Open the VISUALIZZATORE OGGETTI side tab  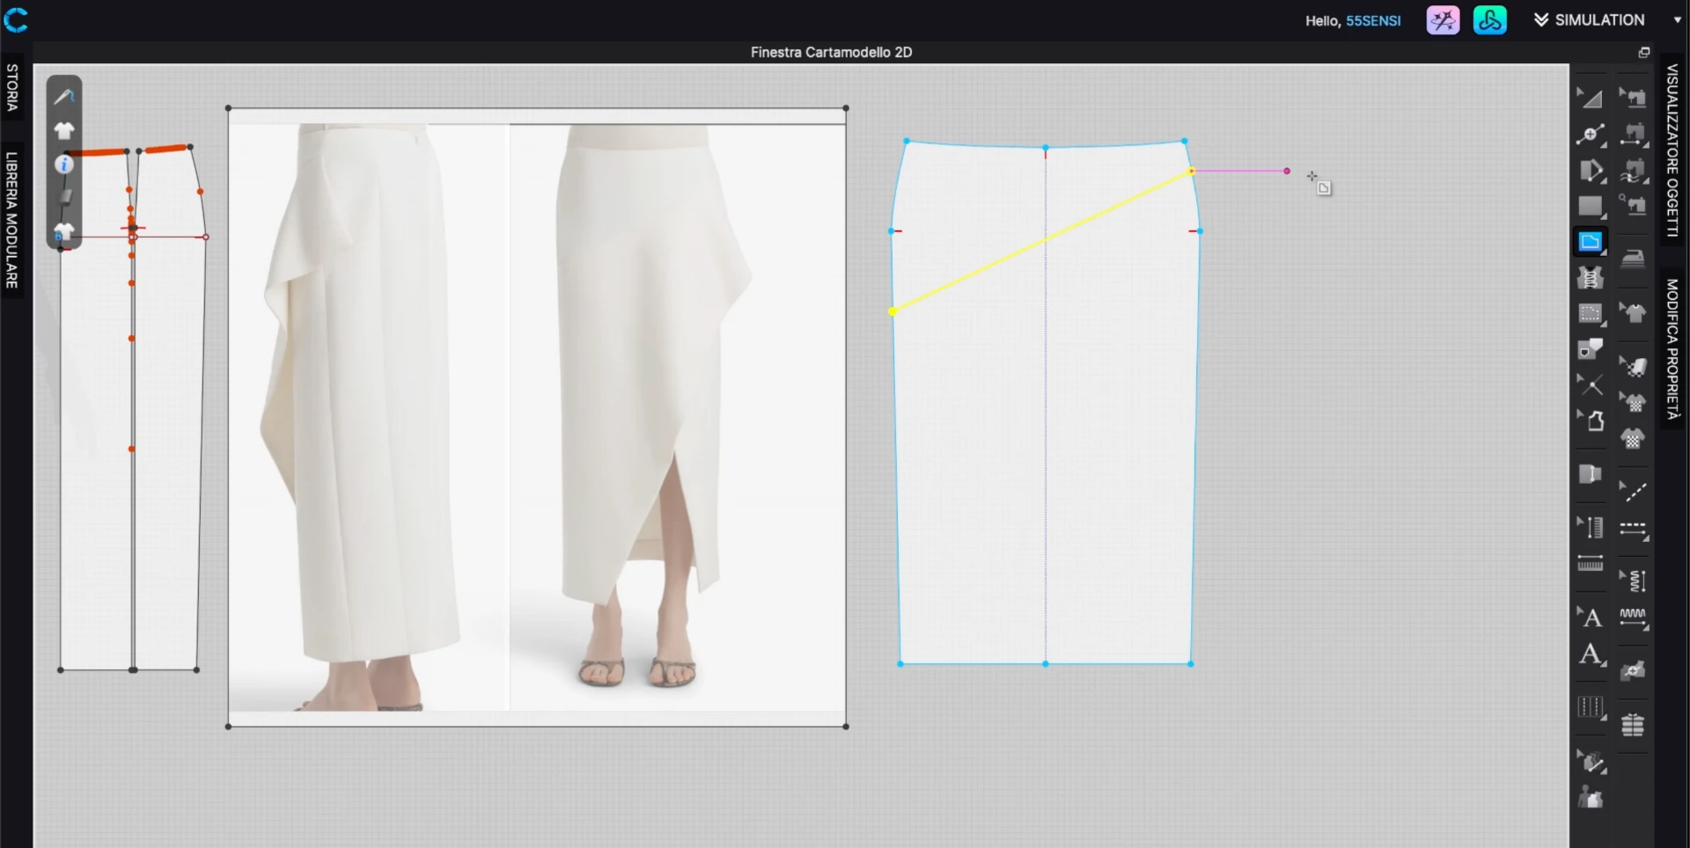click(x=1673, y=150)
